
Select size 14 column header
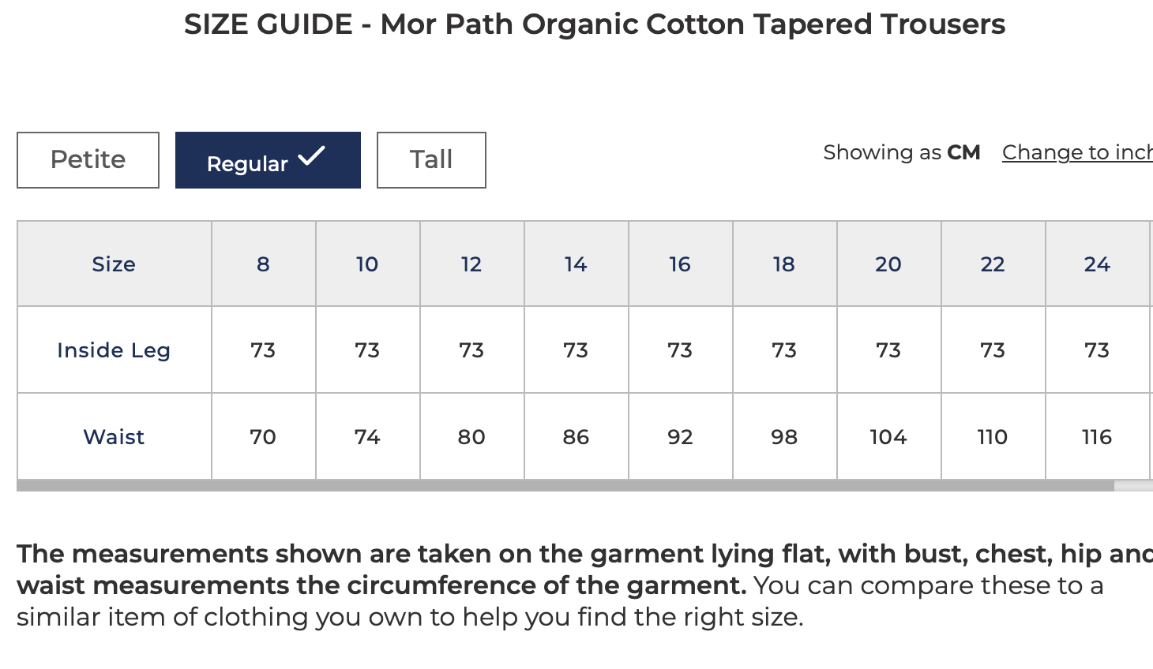click(576, 263)
